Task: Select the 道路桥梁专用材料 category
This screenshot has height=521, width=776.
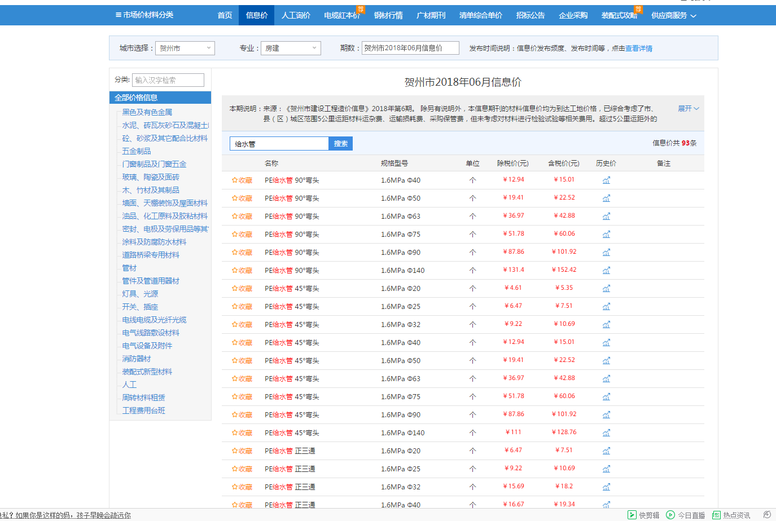Action: [x=151, y=255]
